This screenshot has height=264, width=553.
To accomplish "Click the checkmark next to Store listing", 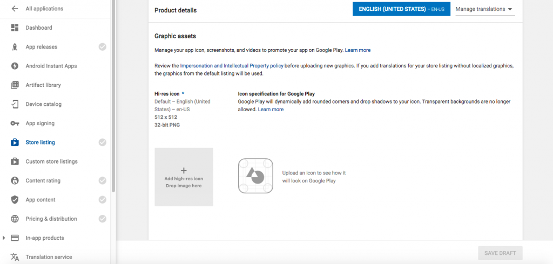I will point(102,143).
